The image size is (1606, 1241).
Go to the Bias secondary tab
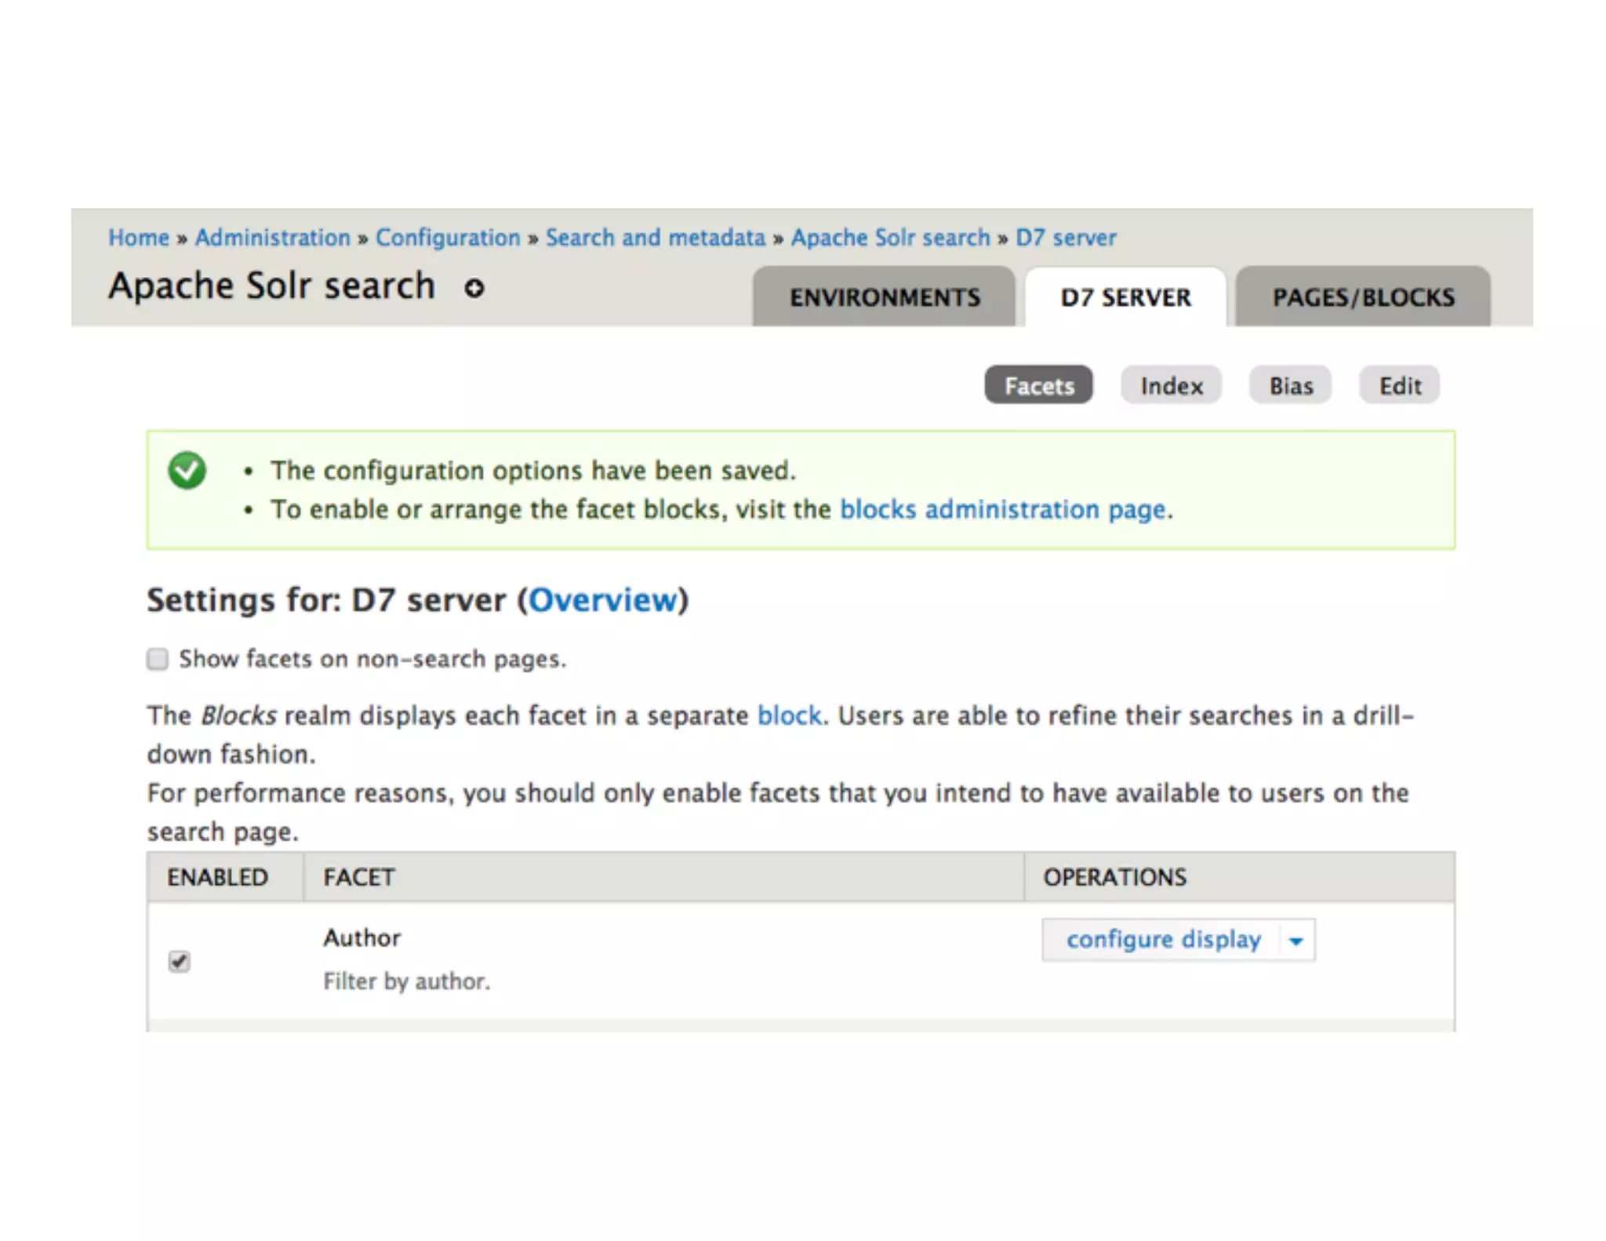[1291, 385]
